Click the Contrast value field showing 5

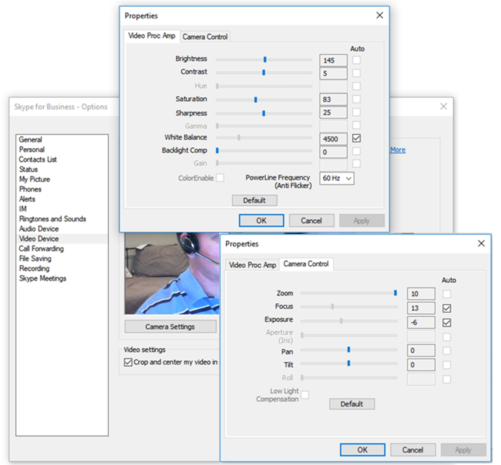333,74
